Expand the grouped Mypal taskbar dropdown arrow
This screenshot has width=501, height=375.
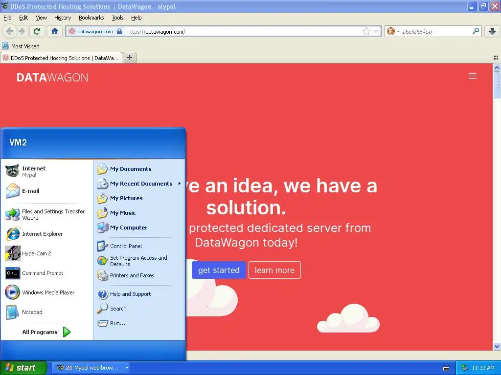pyautogui.click(x=127, y=368)
